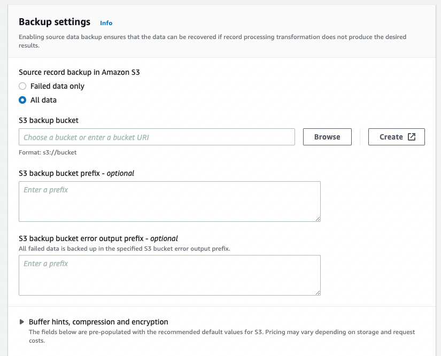Viewport: 441px width, 356px height.
Task: Open the Info link beside Backup settings
Action: [106, 23]
